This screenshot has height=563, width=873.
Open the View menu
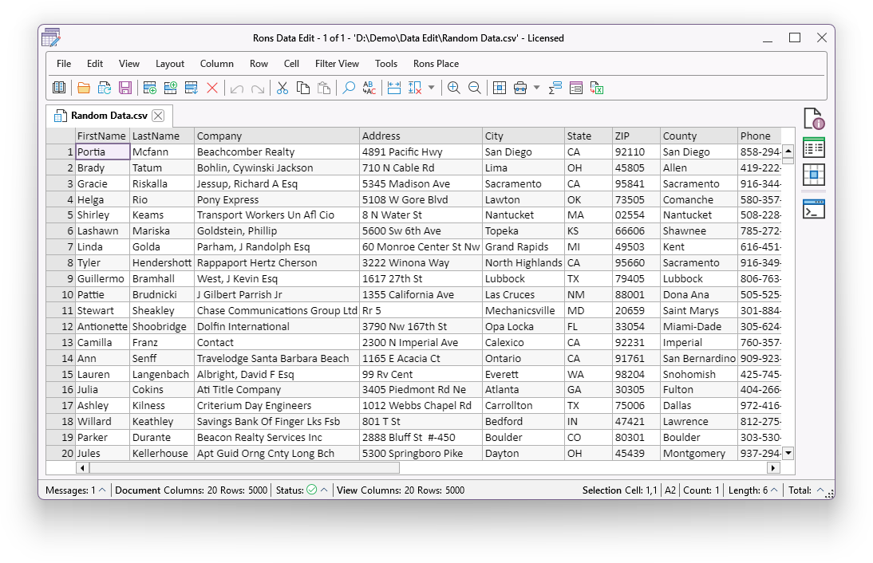[x=129, y=64]
